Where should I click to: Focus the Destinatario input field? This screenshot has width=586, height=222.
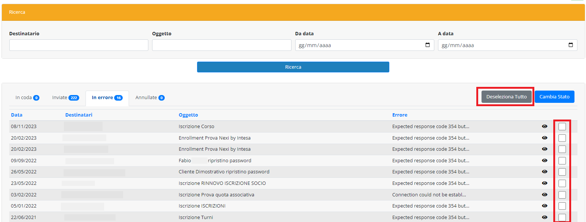click(x=79, y=45)
